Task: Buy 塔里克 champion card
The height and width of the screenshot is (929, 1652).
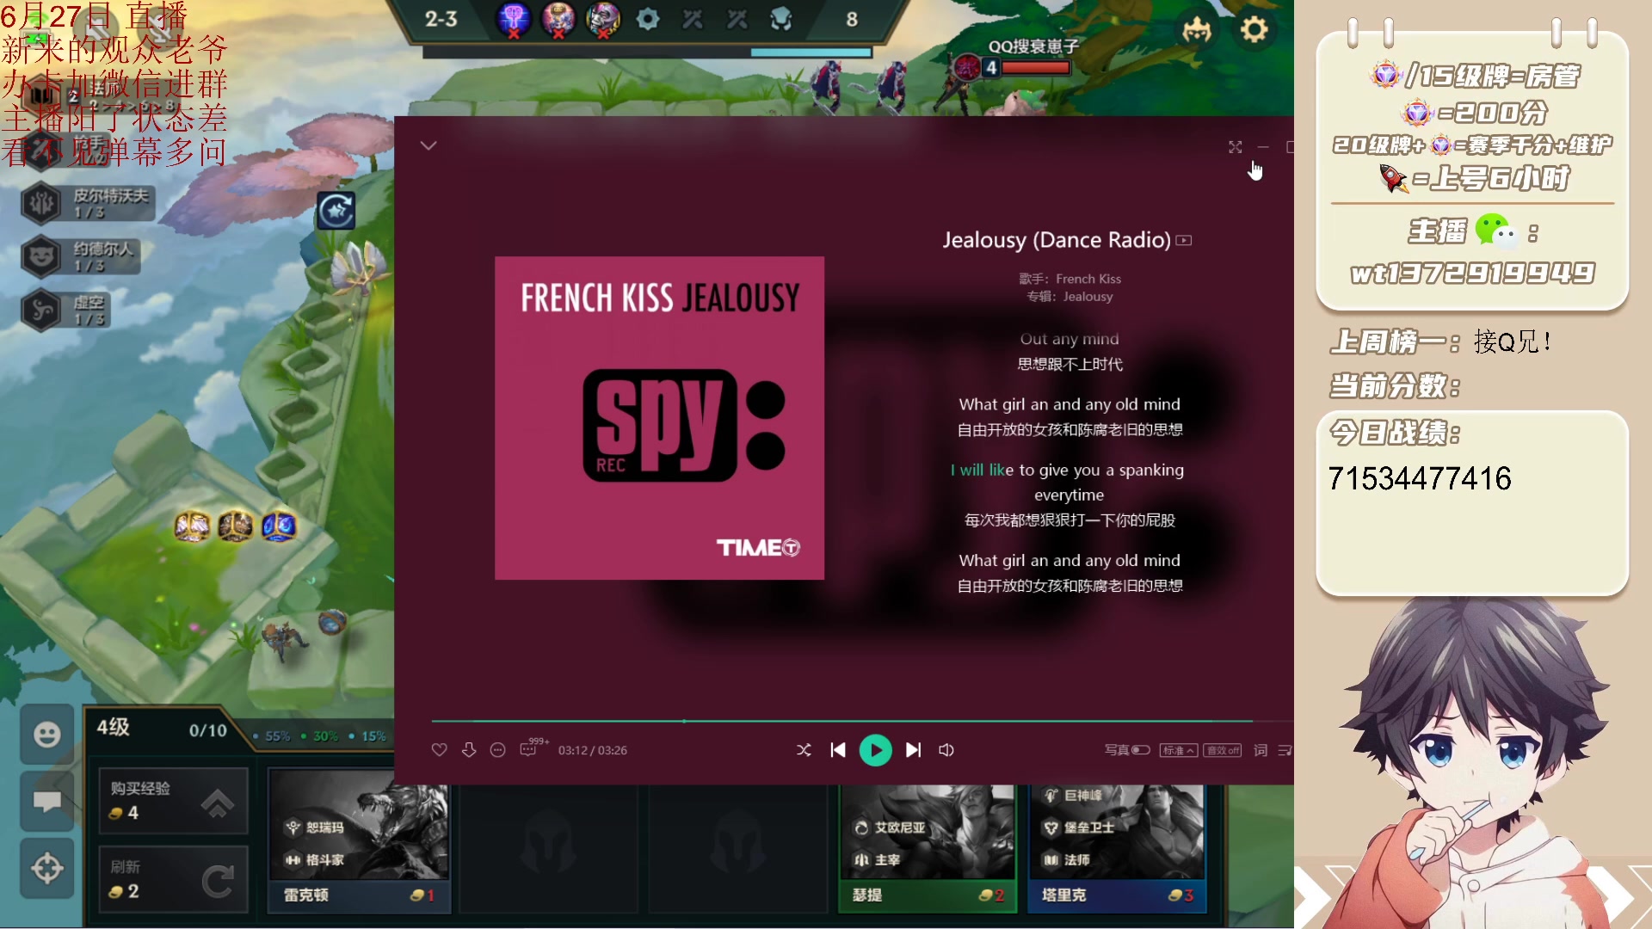Action: (x=1118, y=847)
